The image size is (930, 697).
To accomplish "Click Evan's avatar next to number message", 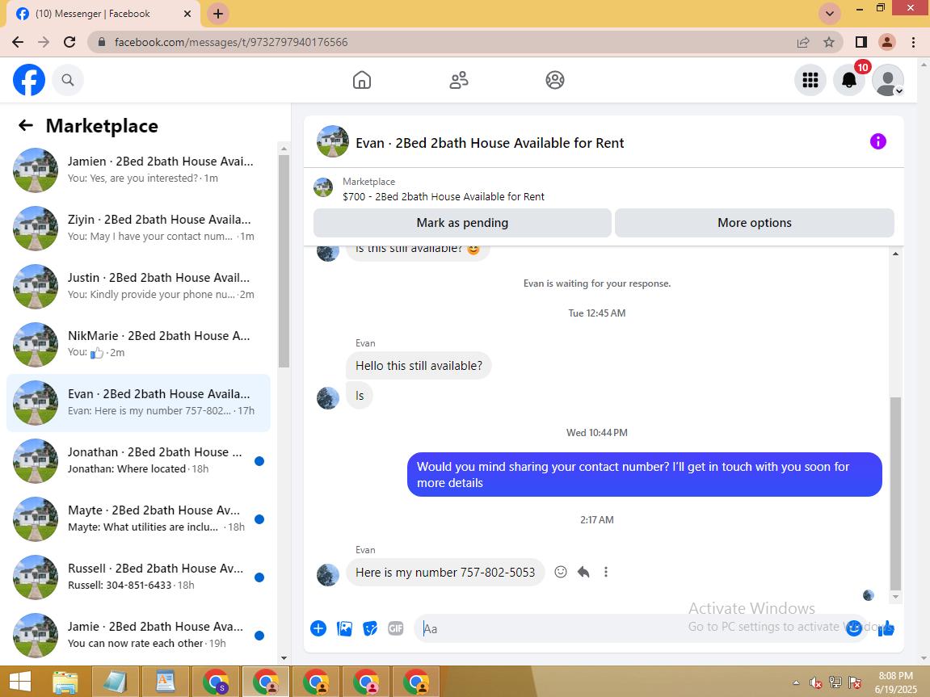I will point(328,575).
